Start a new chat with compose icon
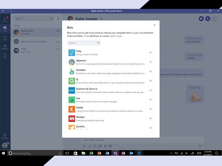Screen dimensions: 222x166 pos(58,19)
